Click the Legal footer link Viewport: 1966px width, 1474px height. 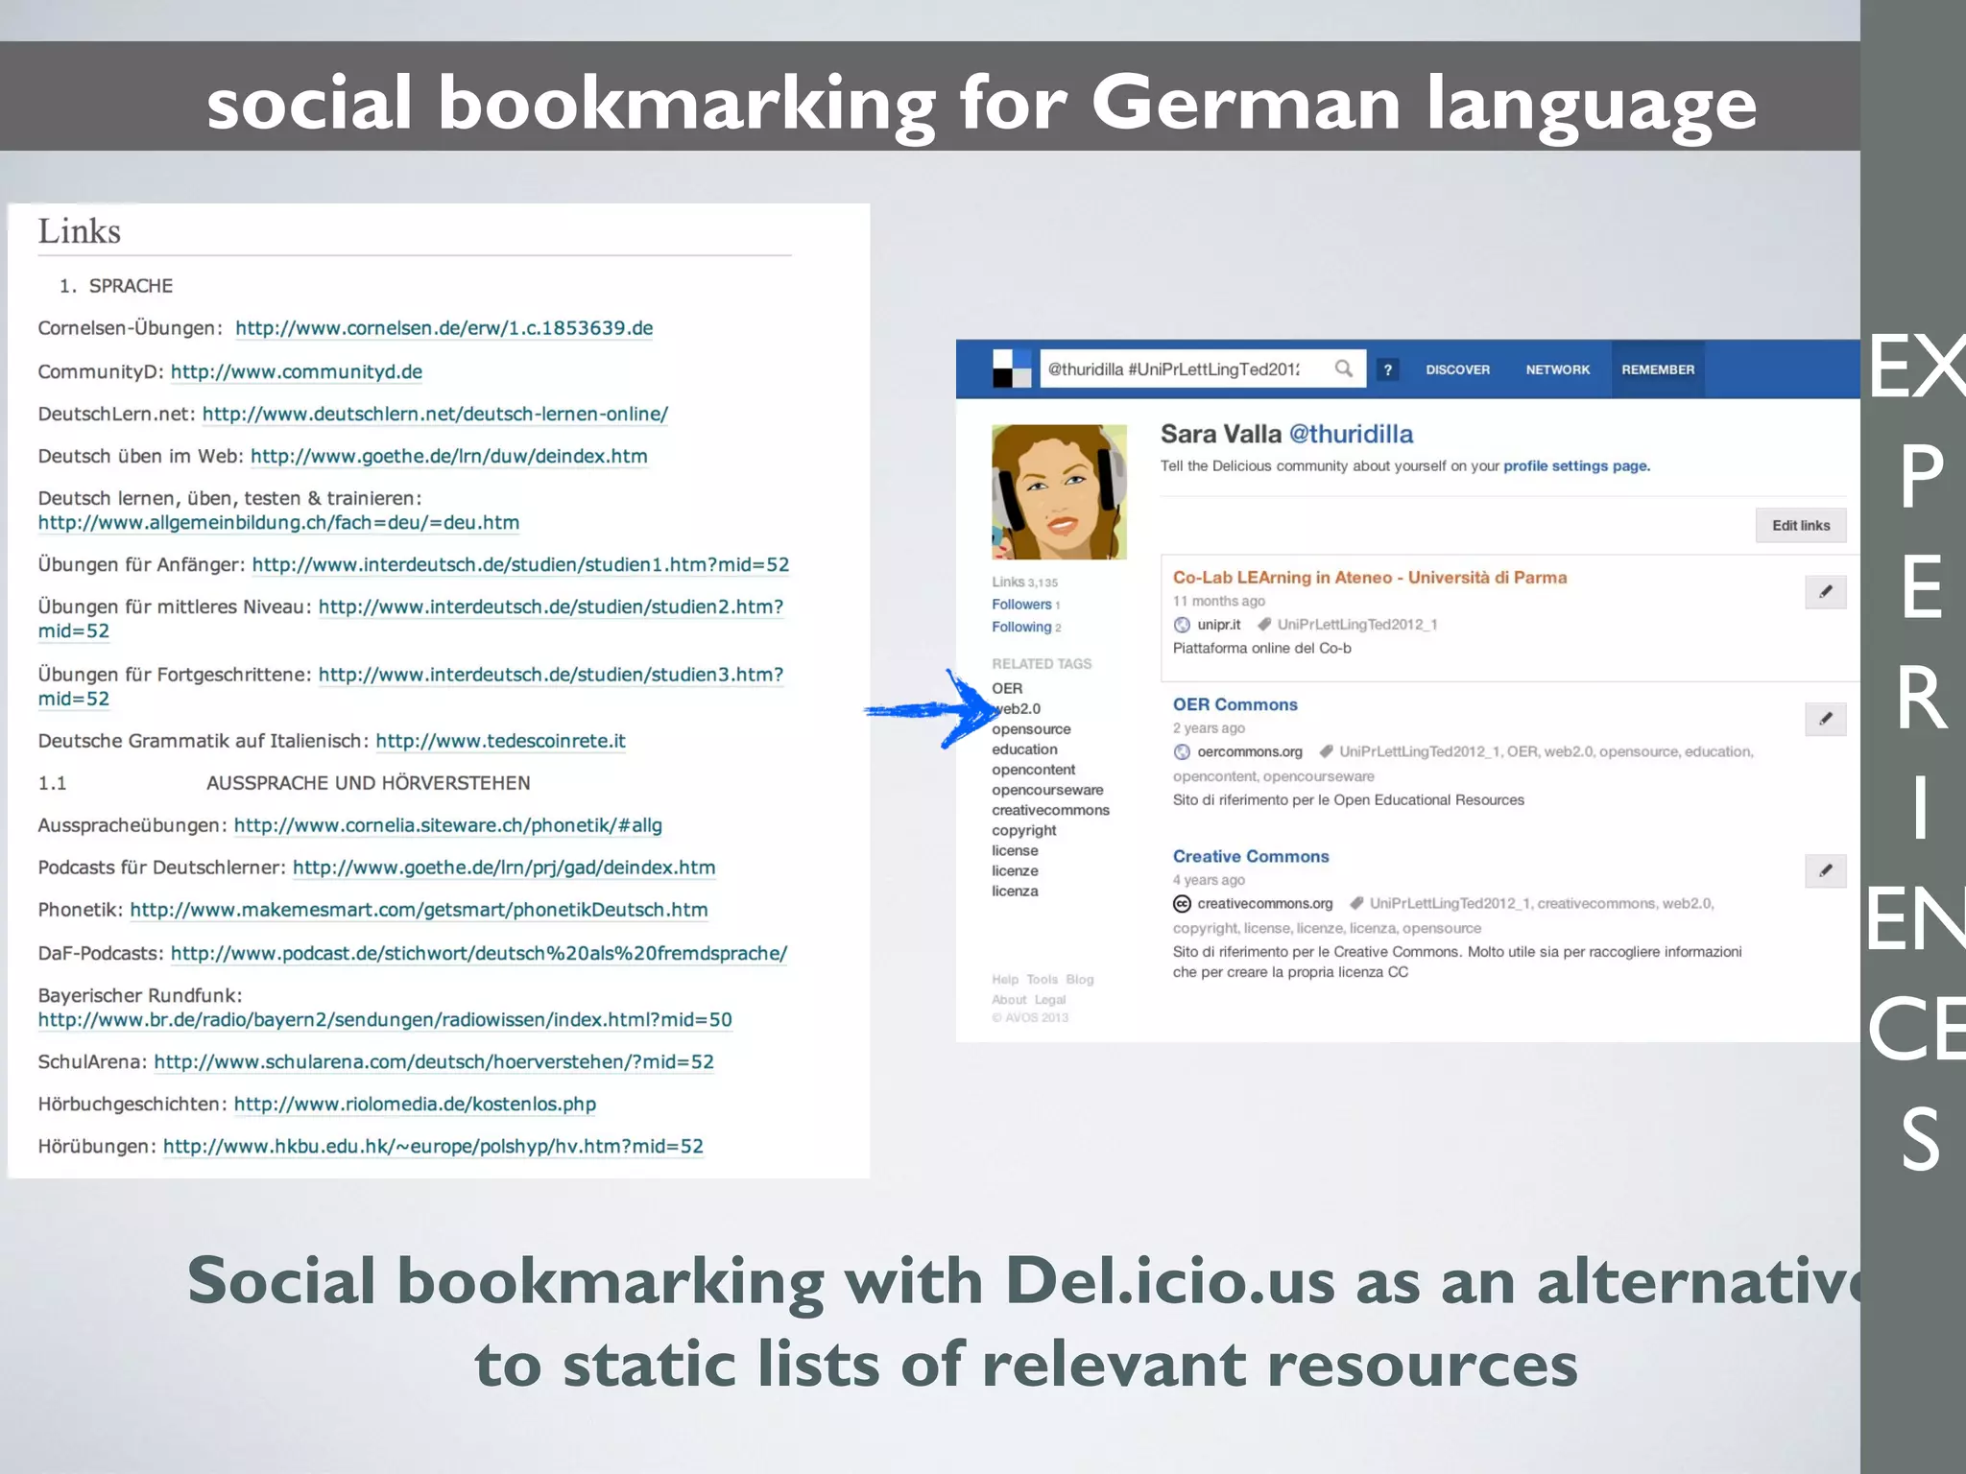click(1050, 1000)
